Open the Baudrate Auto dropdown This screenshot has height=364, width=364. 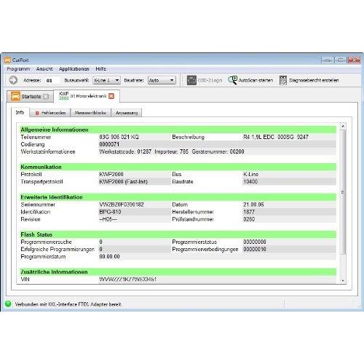point(162,80)
